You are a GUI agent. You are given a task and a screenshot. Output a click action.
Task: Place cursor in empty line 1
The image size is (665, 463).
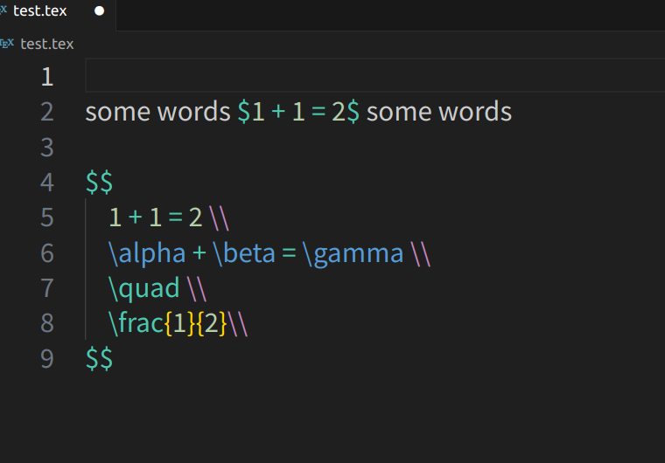click(374, 75)
